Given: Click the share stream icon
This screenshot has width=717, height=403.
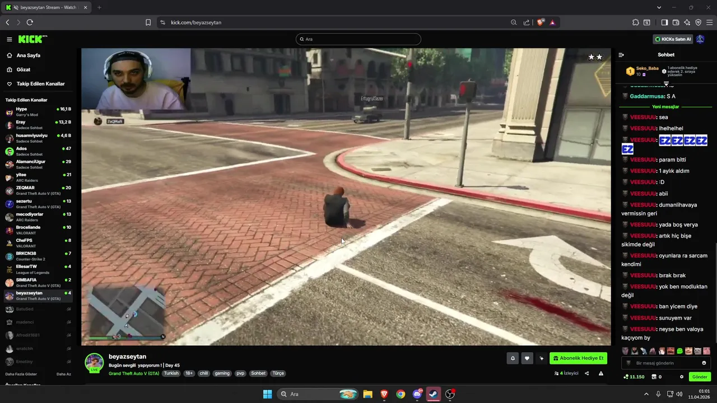Looking at the screenshot, I should (587, 373).
